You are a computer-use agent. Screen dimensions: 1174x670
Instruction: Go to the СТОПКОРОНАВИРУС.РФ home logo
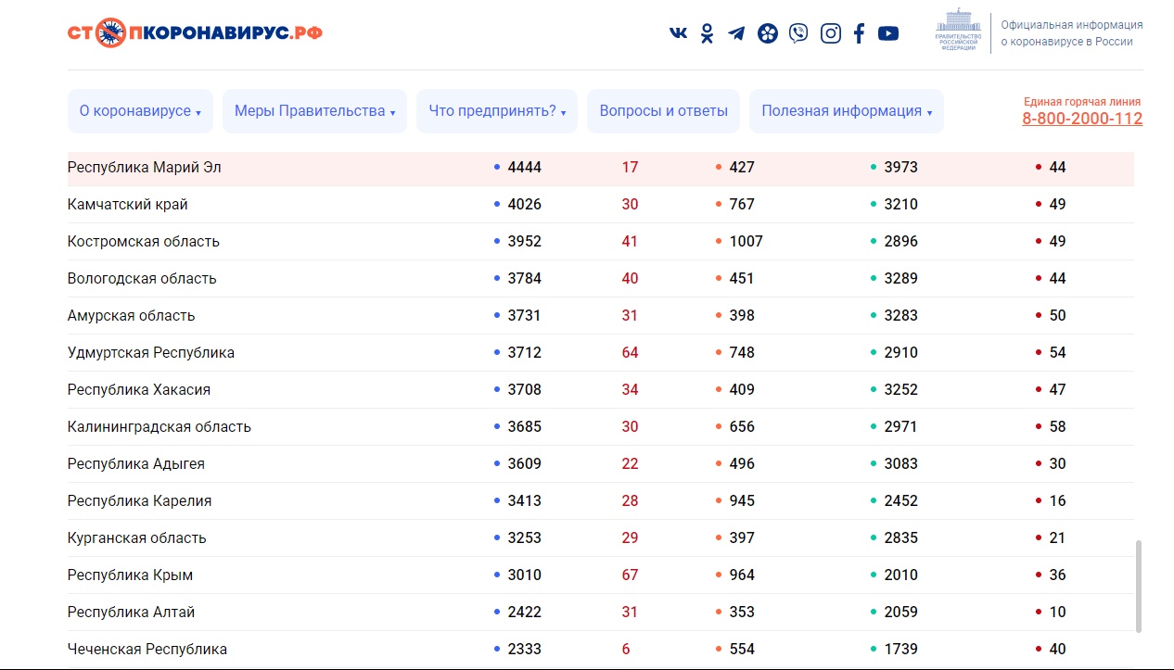(195, 33)
